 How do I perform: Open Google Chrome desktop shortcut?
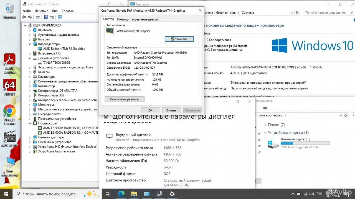(x=9, y=115)
